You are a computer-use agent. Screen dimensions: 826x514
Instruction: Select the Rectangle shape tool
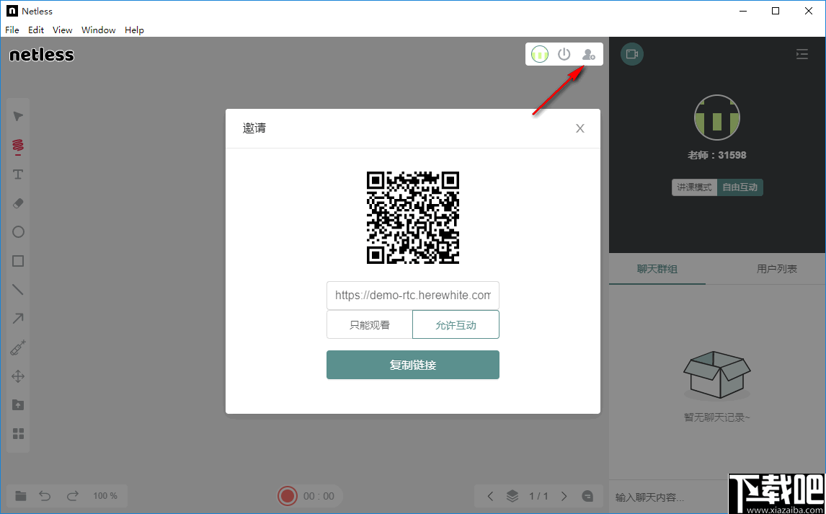[18, 261]
